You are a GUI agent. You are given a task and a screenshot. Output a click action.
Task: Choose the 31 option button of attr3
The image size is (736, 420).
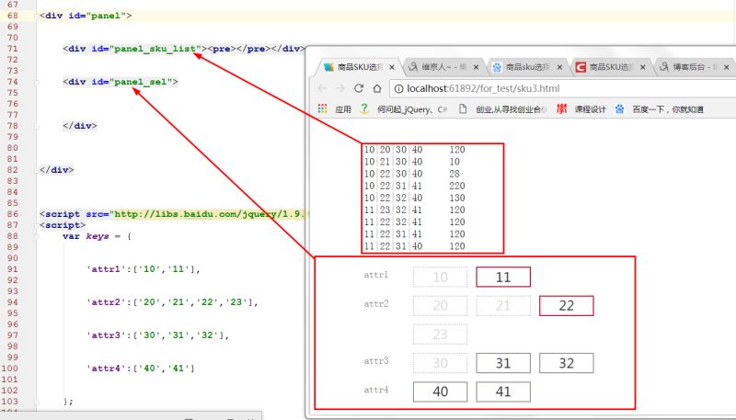pyautogui.click(x=503, y=363)
